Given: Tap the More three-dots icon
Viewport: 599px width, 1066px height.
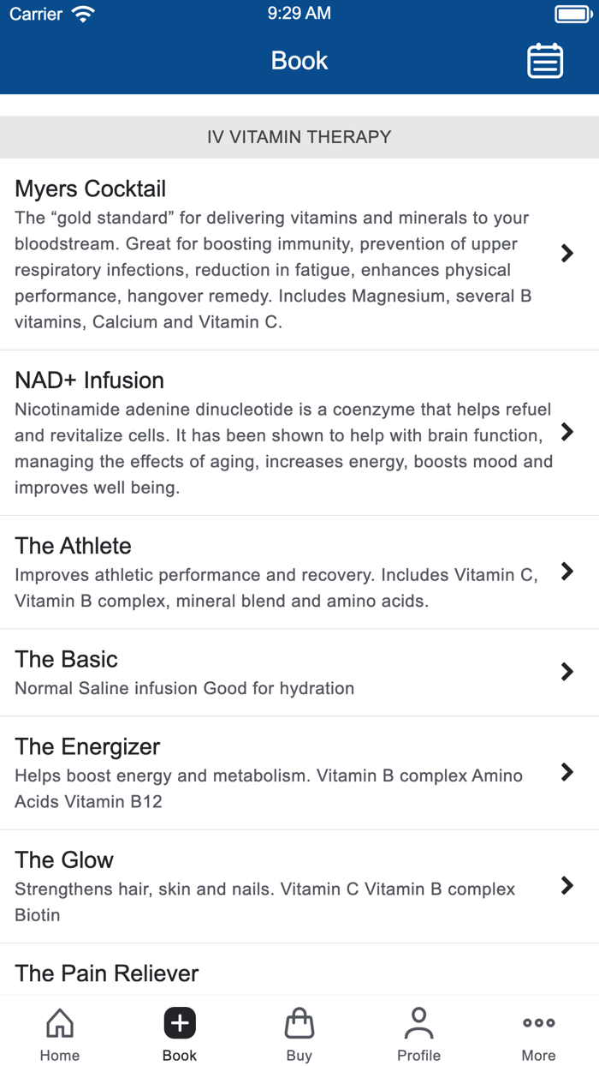Looking at the screenshot, I should 539,1022.
